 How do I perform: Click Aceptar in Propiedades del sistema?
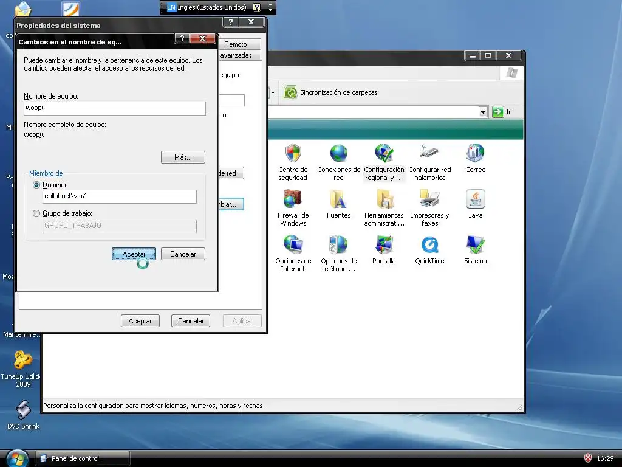(x=140, y=321)
